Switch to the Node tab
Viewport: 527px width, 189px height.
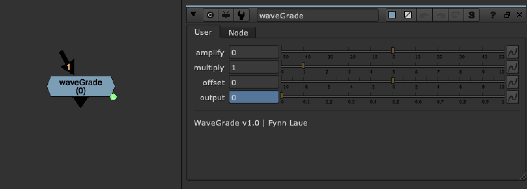click(238, 33)
